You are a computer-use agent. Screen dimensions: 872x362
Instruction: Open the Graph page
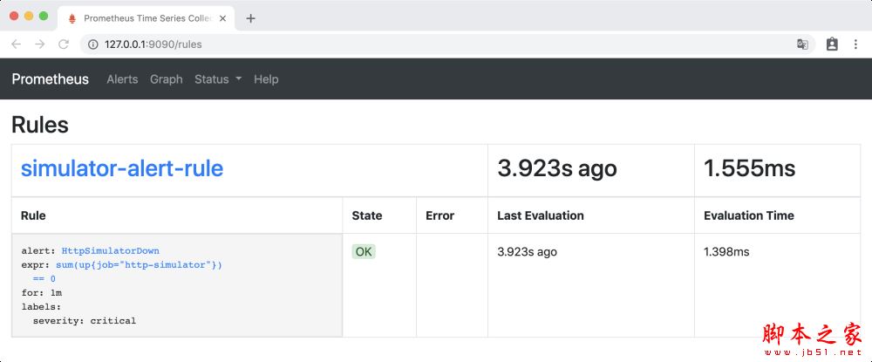[x=166, y=79]
